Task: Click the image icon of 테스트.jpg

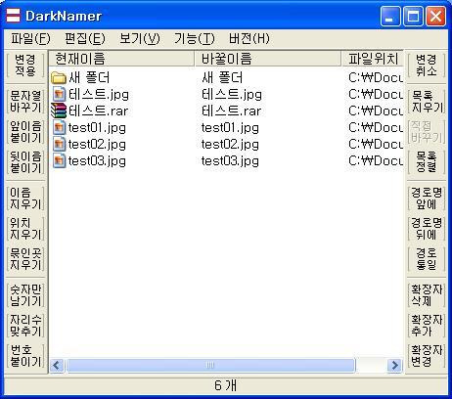Action: point(59,95)
